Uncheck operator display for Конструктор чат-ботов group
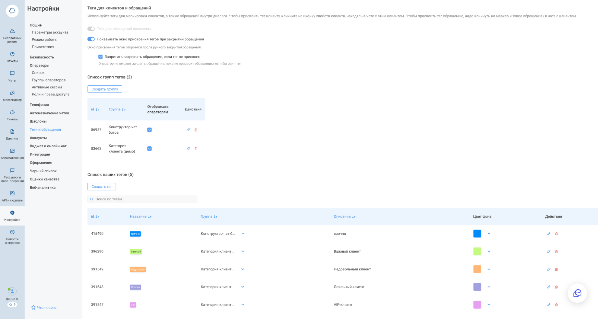 tap(149, 130)
